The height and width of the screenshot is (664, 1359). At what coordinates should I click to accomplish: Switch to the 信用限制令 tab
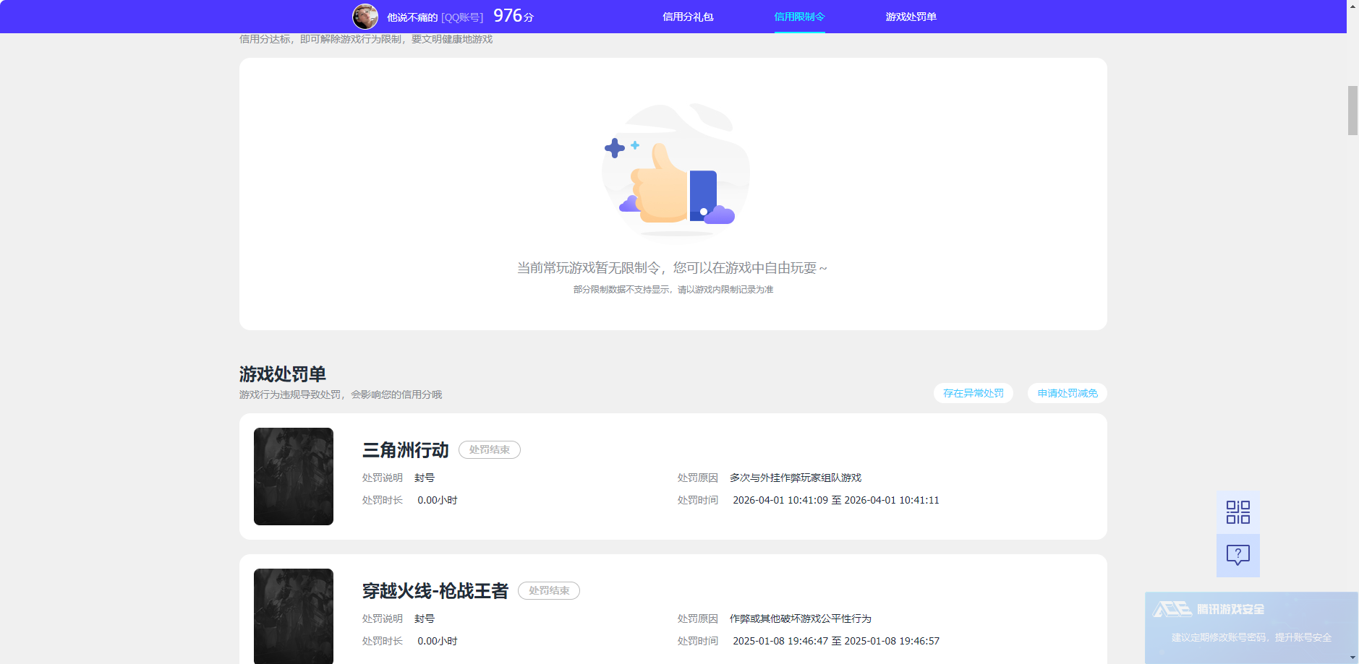pos(799,17)
